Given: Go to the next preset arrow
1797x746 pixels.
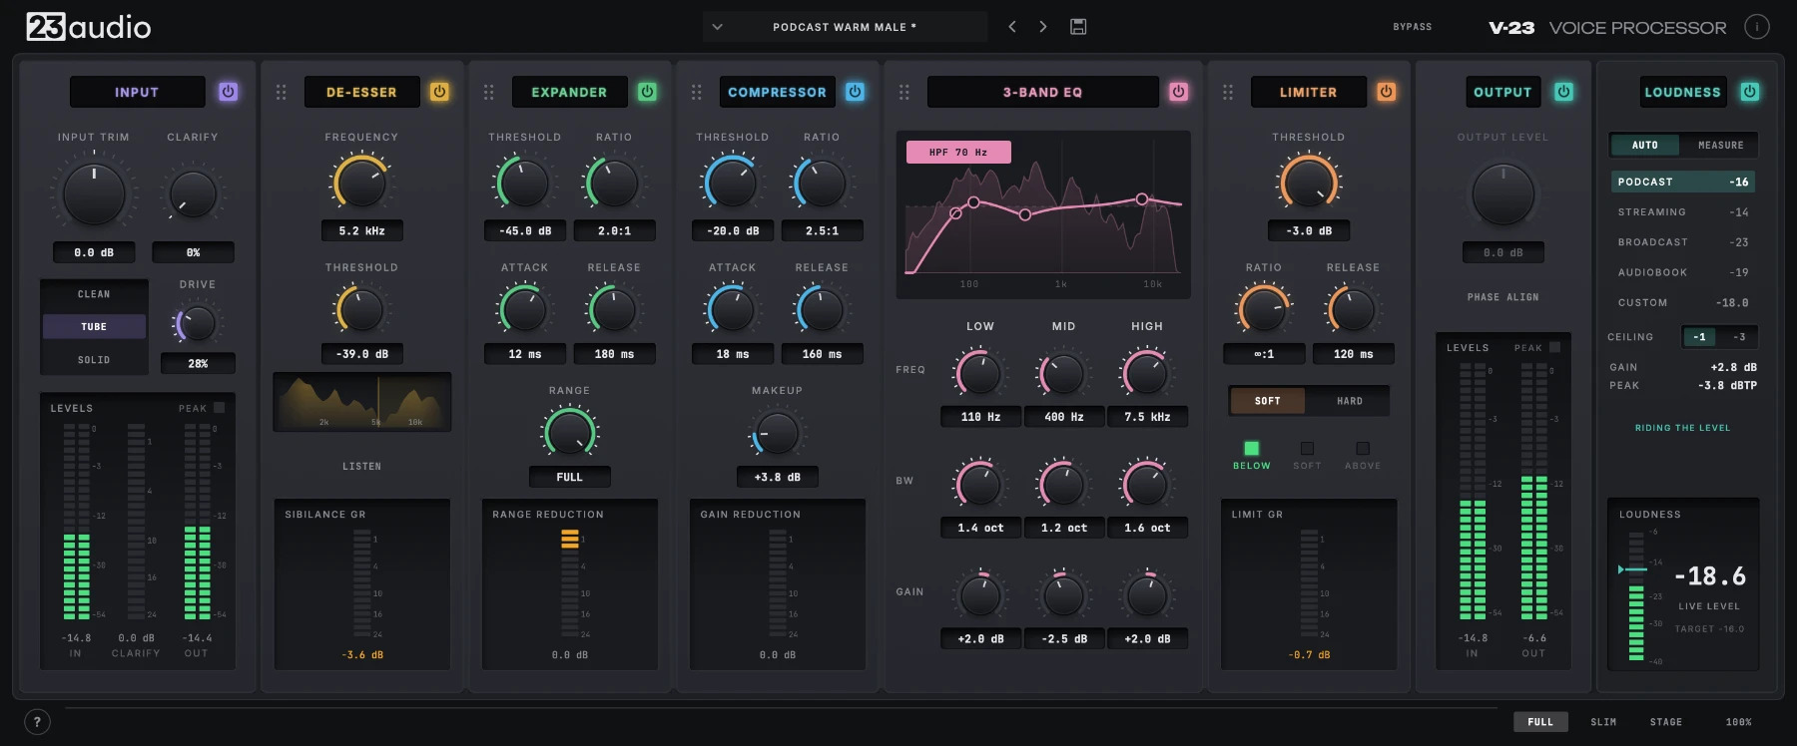Looking at the screenshot, I should pos(1043,27).
